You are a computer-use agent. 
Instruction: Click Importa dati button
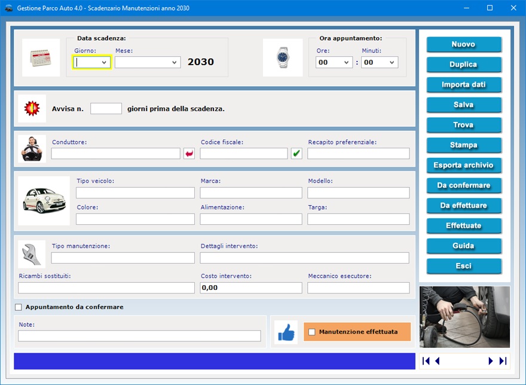[x=464, y=84]
